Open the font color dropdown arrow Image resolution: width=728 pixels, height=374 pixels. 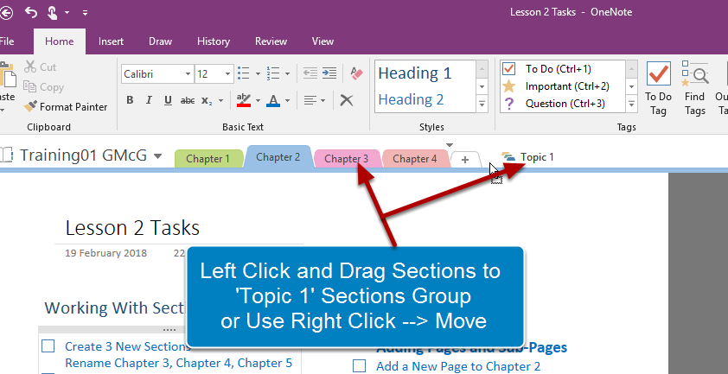tap(287, 101)
